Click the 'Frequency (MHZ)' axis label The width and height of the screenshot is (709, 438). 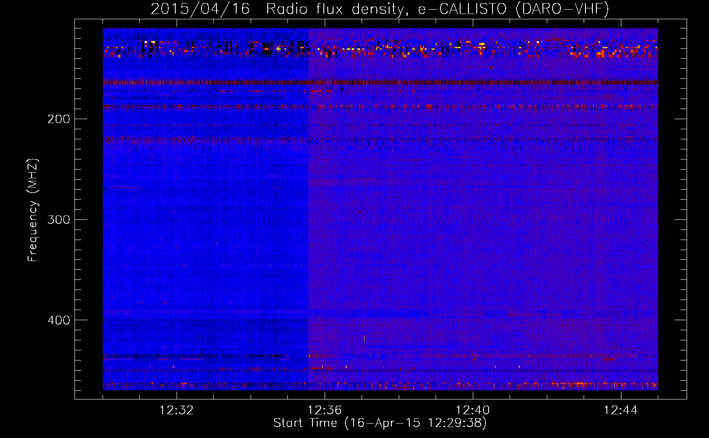33,210
